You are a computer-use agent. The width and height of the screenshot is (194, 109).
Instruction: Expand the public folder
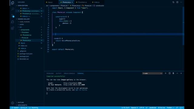click(22, 24)
